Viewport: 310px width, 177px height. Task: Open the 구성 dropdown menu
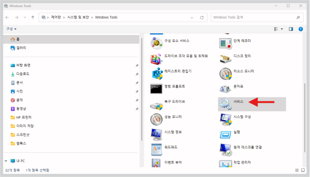click(x=11, y=29)
